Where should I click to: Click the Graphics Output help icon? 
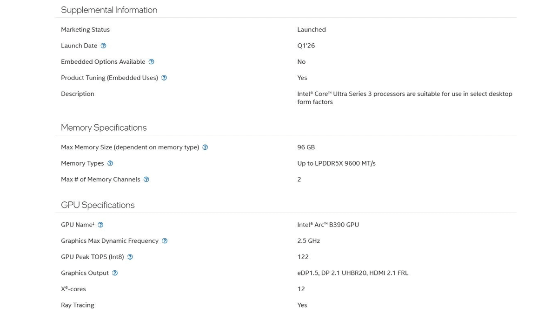point(115,273)
